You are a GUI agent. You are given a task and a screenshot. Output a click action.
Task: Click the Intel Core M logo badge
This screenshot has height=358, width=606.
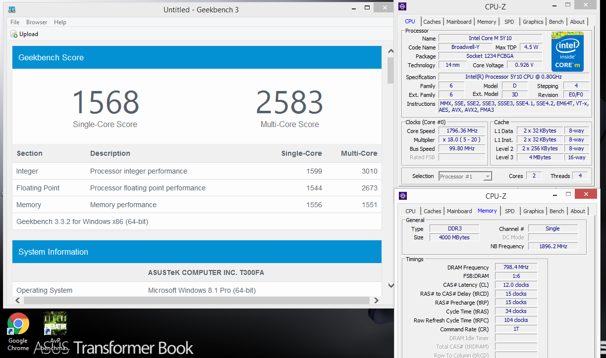567,51
